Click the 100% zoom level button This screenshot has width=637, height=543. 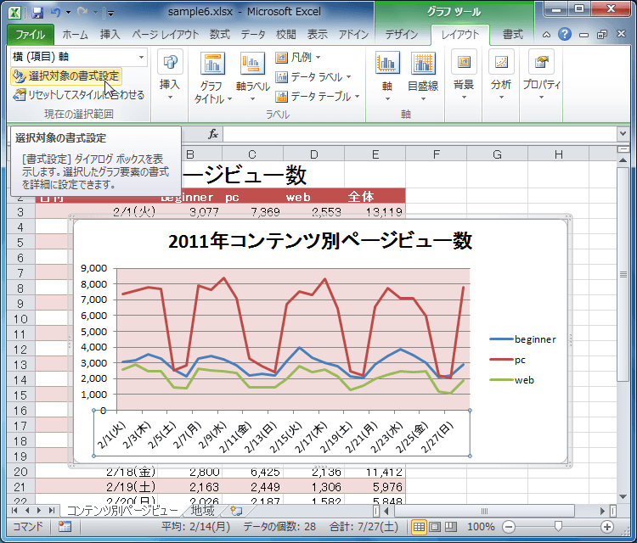click(481, 527)
